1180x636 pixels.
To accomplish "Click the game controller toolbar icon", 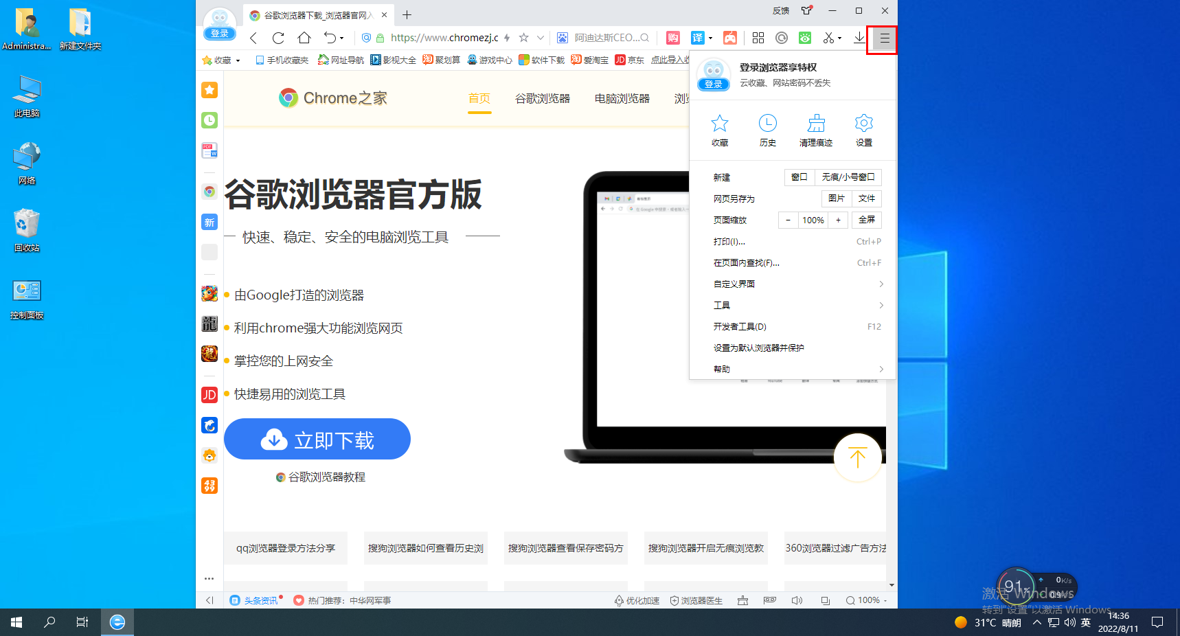I will 730,38.
